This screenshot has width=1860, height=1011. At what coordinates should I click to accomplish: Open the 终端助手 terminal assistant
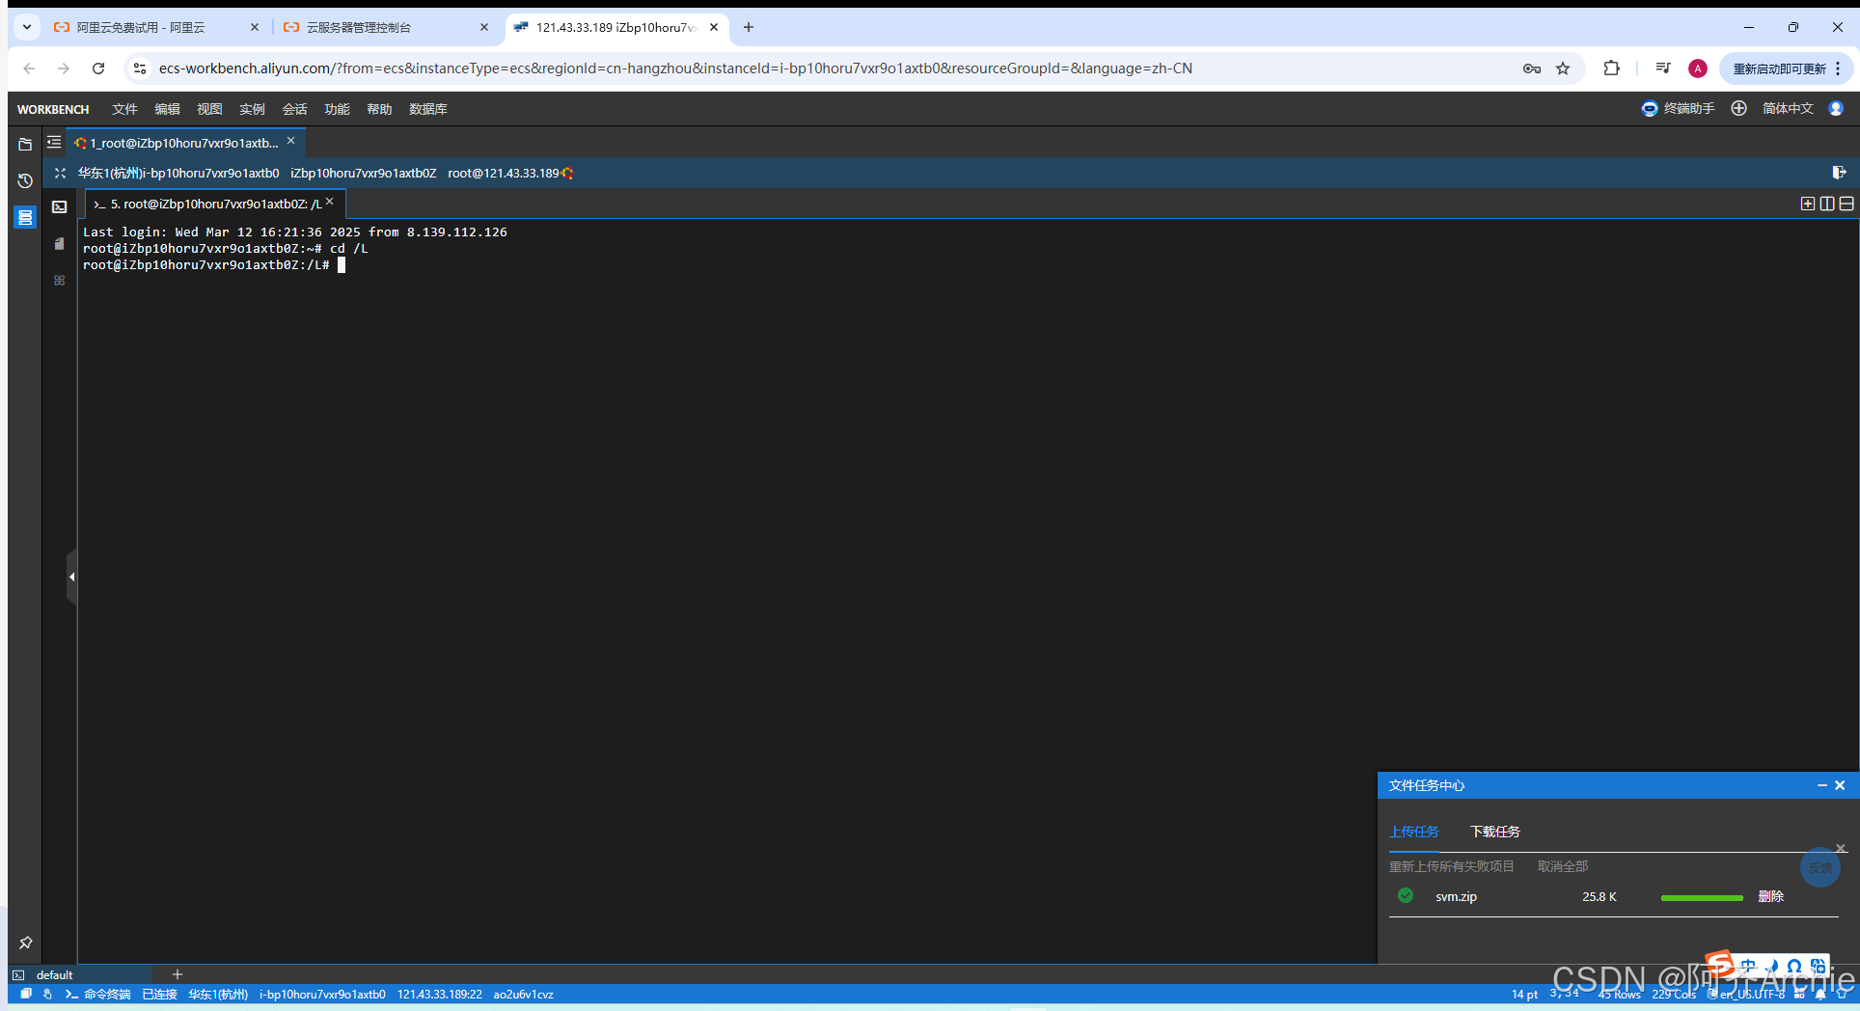[x=1678, y=108]
